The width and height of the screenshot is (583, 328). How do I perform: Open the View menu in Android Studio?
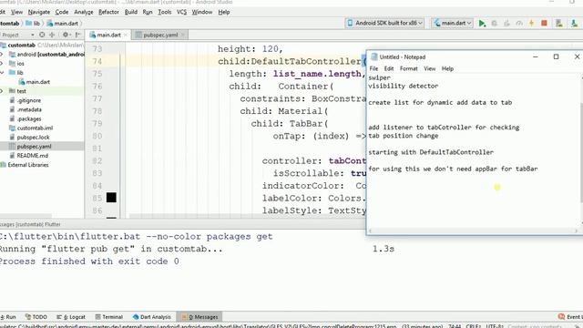pyautogui.click(x=16, y=12)
